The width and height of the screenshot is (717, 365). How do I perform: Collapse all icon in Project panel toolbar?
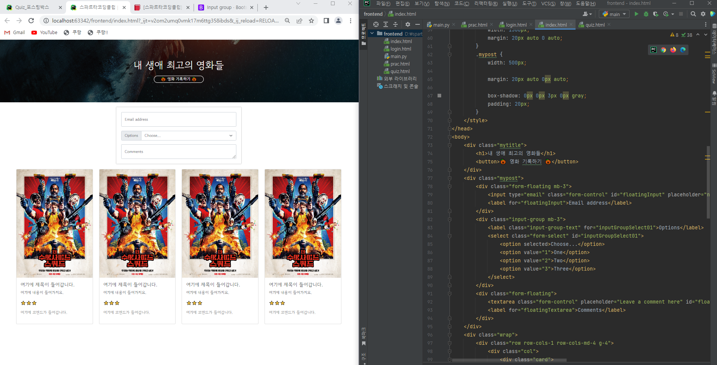(x=395, y=24)
